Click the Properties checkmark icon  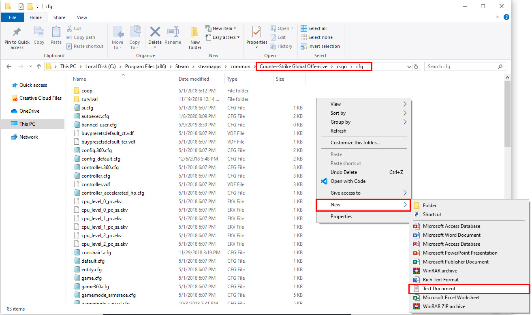[256, 32]
